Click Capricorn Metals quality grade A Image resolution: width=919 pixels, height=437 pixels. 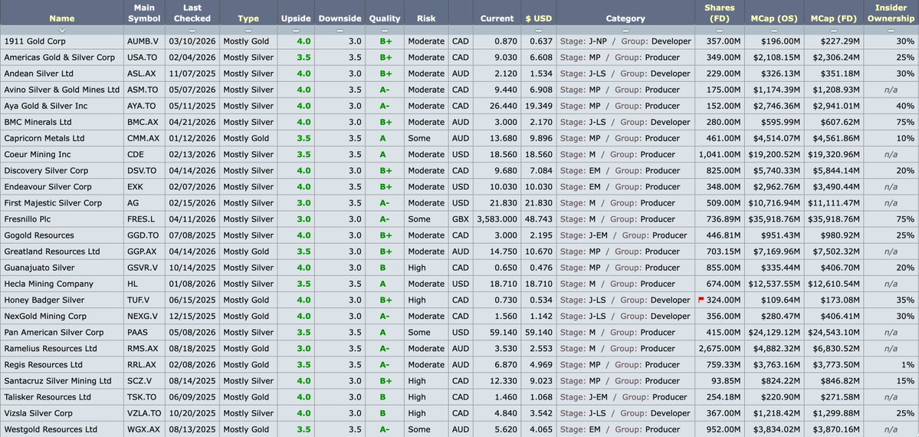(x=382, y=139)
